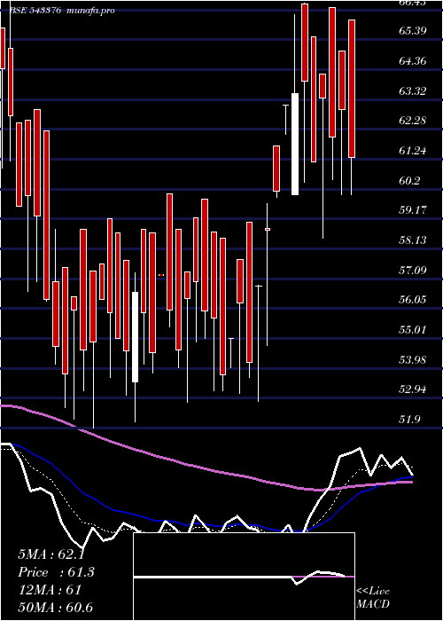Click the 61.24 price axis label
This screenshot has height=621, width=443.
(413, 151)
